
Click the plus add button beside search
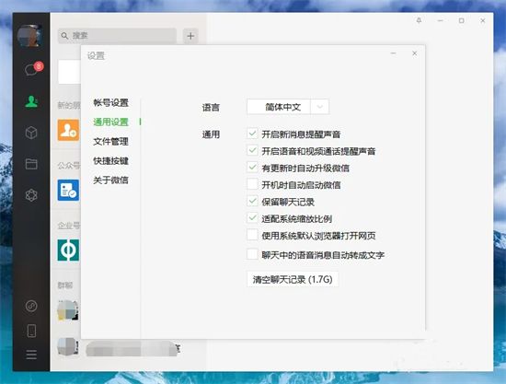[x=190, y=36]
